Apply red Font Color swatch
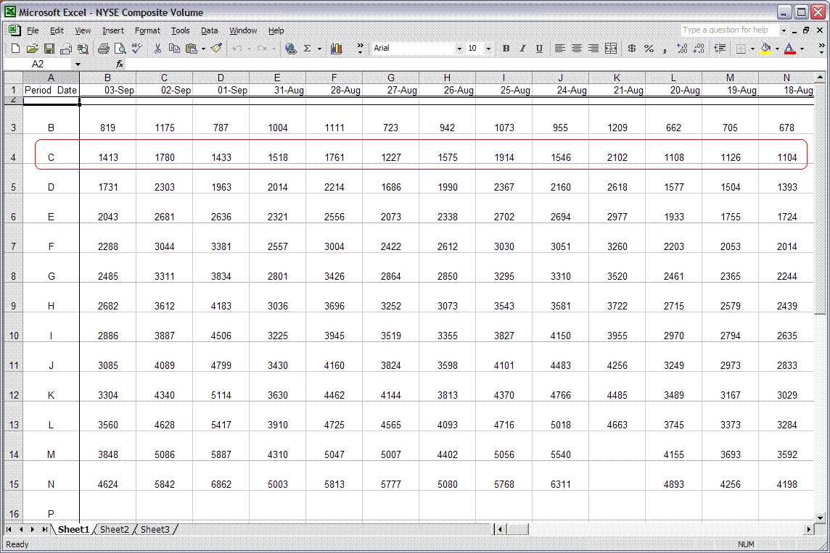The width and height of the screenshot is (830, 553). 790,49
